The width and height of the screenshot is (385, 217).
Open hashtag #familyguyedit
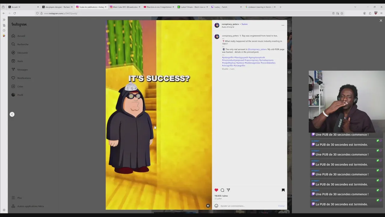coord(241,57)
